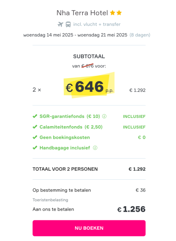This screenshot has width=176, height=241.
Task: Click the TOTAAL VOOR 2 PERSONEN row
Action: (x=89, y=169)
